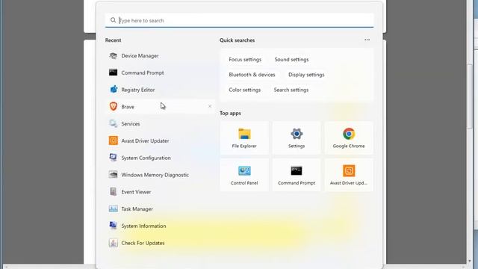Open System Configuration icon
This screenshot has height=269, width=478.
pos(113,158)
